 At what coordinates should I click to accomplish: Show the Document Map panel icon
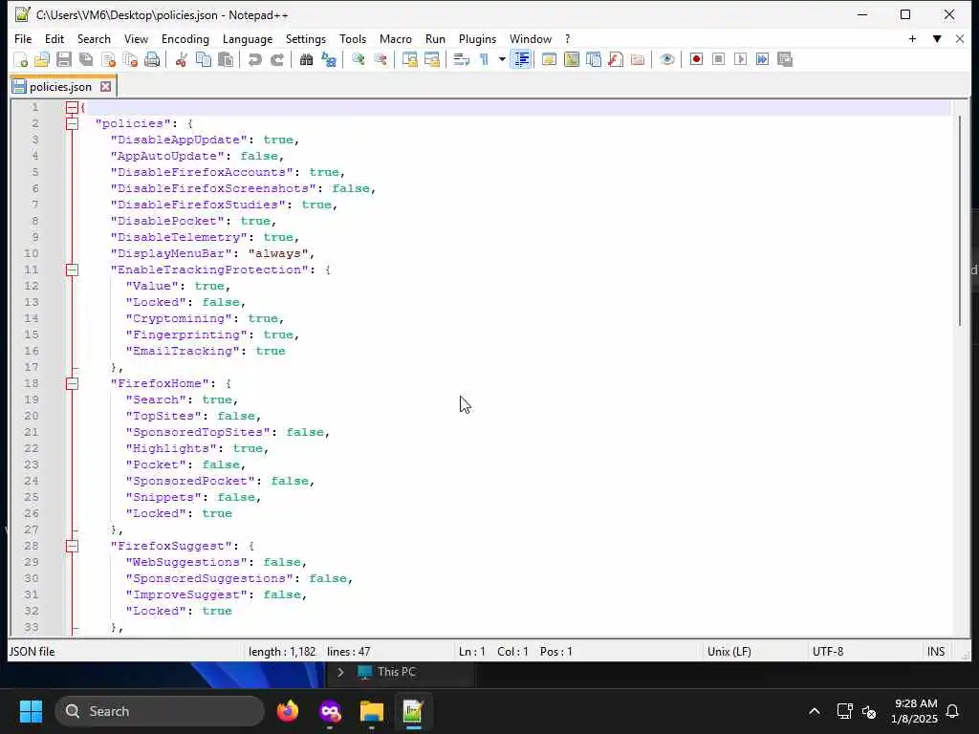point(572,59)
